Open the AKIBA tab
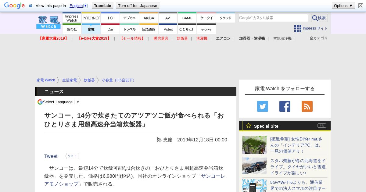 tap(149, 18)
